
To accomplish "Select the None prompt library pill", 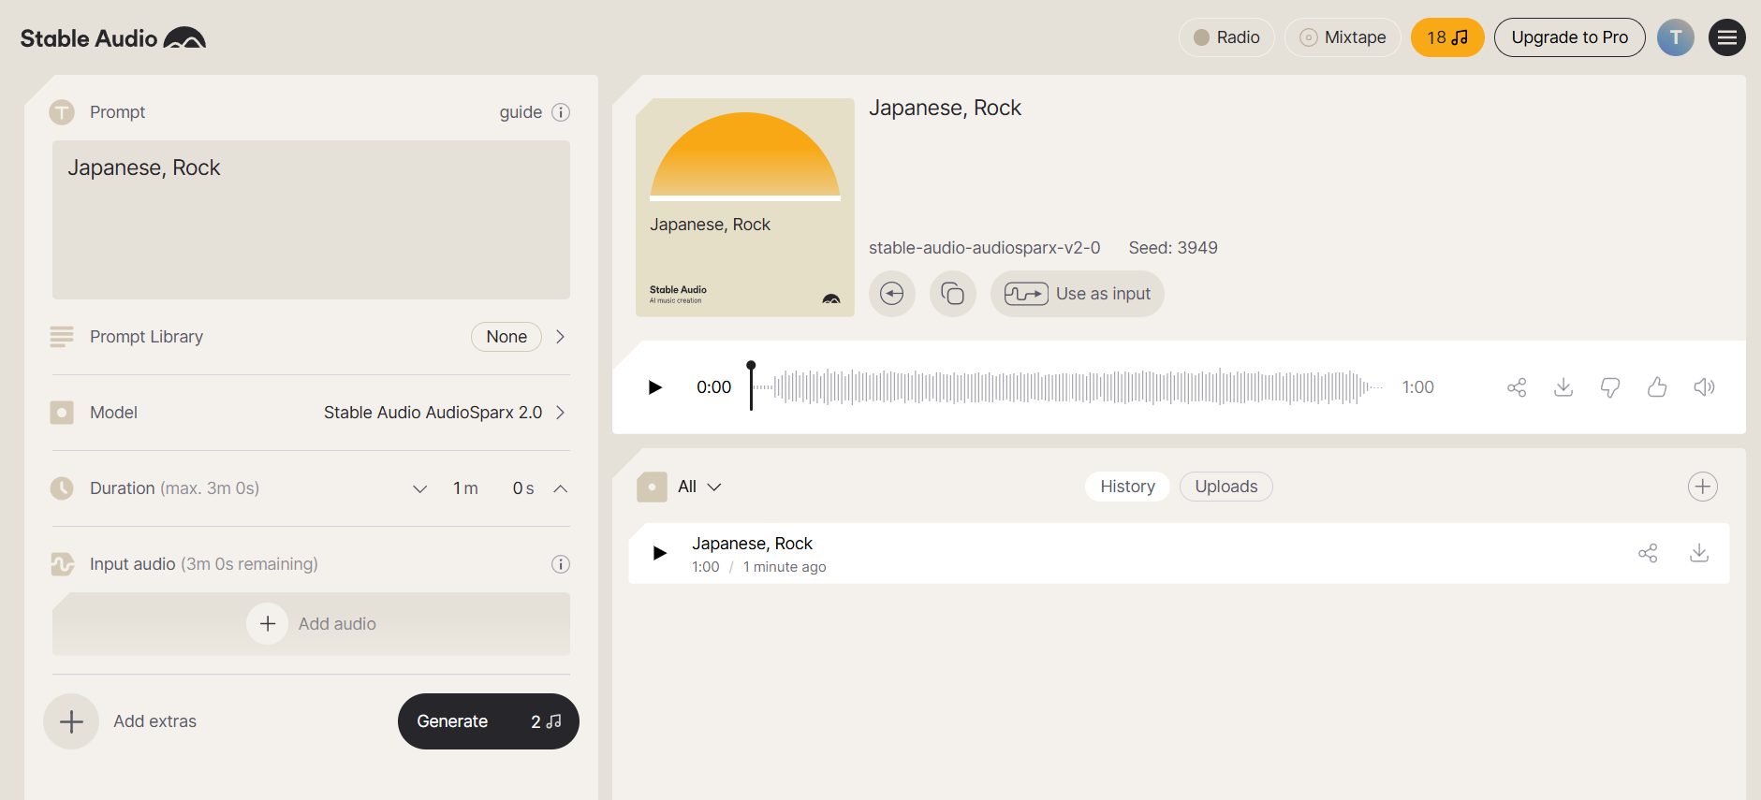I will pos(506,337).
